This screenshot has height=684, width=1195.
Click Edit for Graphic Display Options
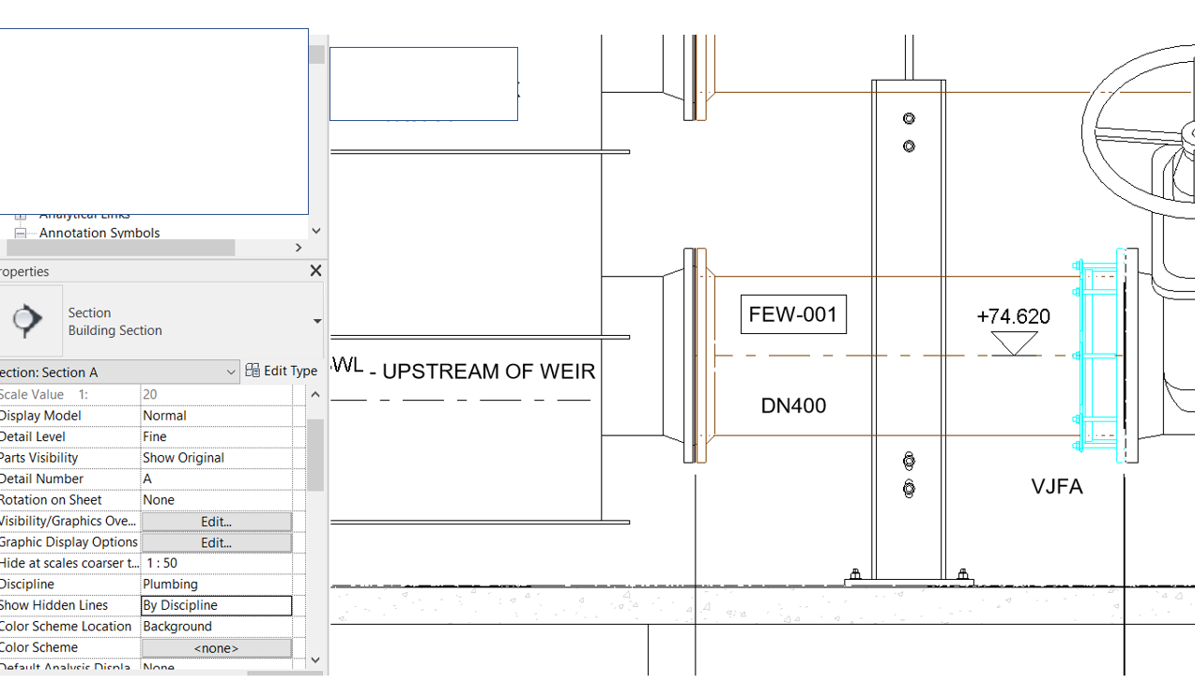tap(216, 542)
